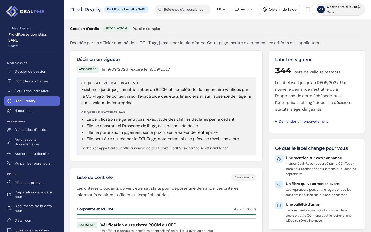The height and width of the screenshot is (232, 371).
Task: Click the SATISFAIT criterion badge
Action: (87, 225)
